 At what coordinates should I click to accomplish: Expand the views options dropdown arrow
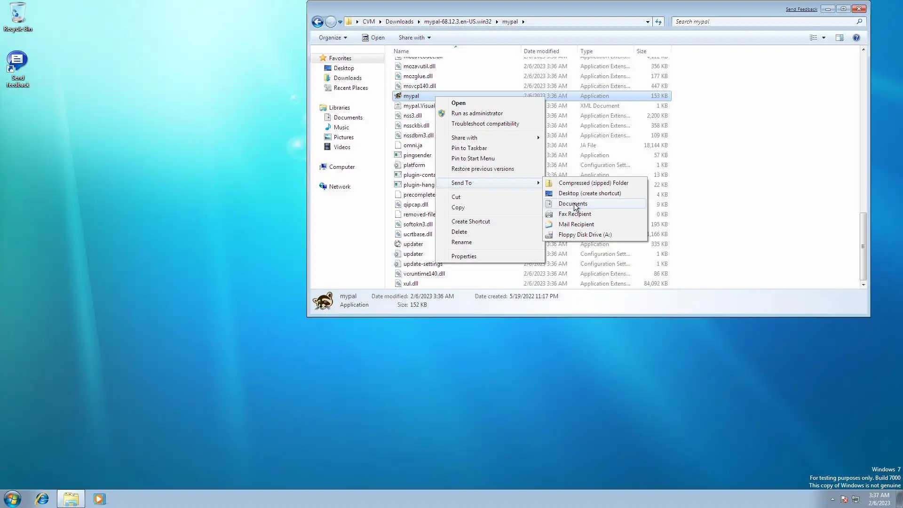tap(824, 38)
